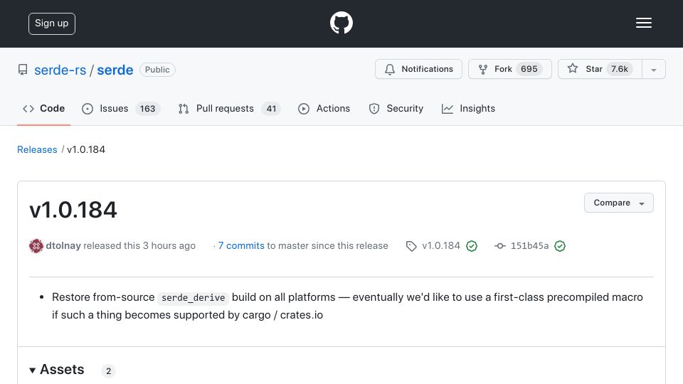This screenshot has width=683, height=384.
Task: Click dtolnay's avatar image
Action: [x=36, y=246]
